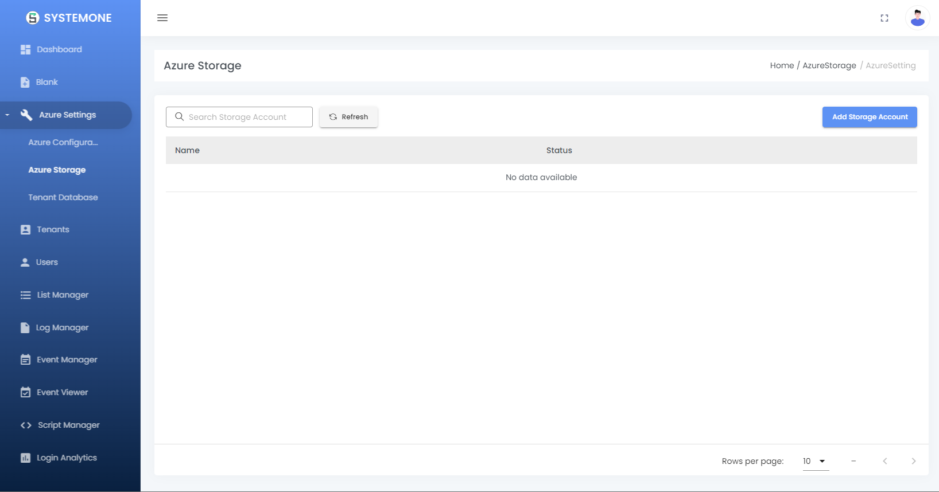Image resolution: width=939 pixels, height=492 pixels.
Task: Open the rows per page dropdown
Action: click(815, 461)
